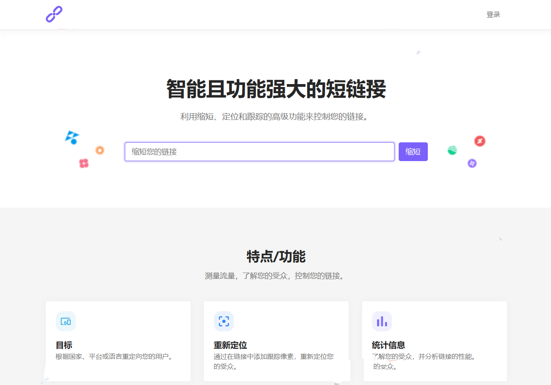Click the 智能且功能强大的短链接 headline

[276, 88]
